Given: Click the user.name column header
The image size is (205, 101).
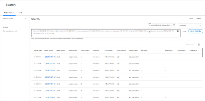Looking at the screenshot, I should pos(181,50).
